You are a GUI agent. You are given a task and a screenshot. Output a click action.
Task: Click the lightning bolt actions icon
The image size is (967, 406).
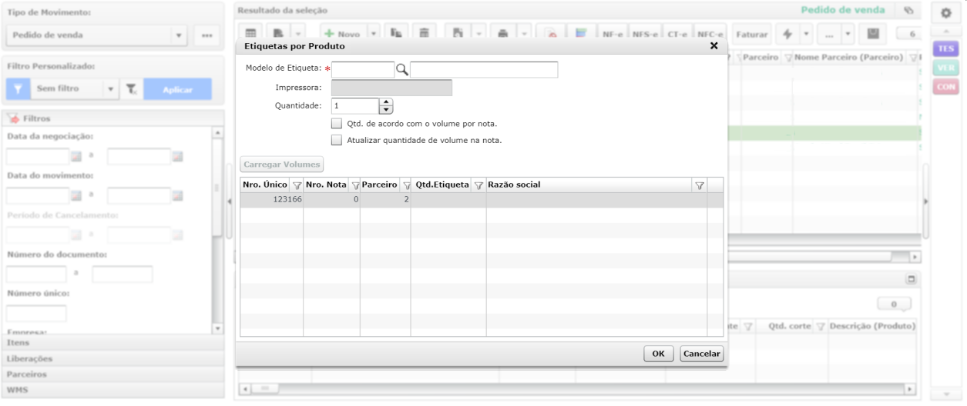[x=787, y=34]
